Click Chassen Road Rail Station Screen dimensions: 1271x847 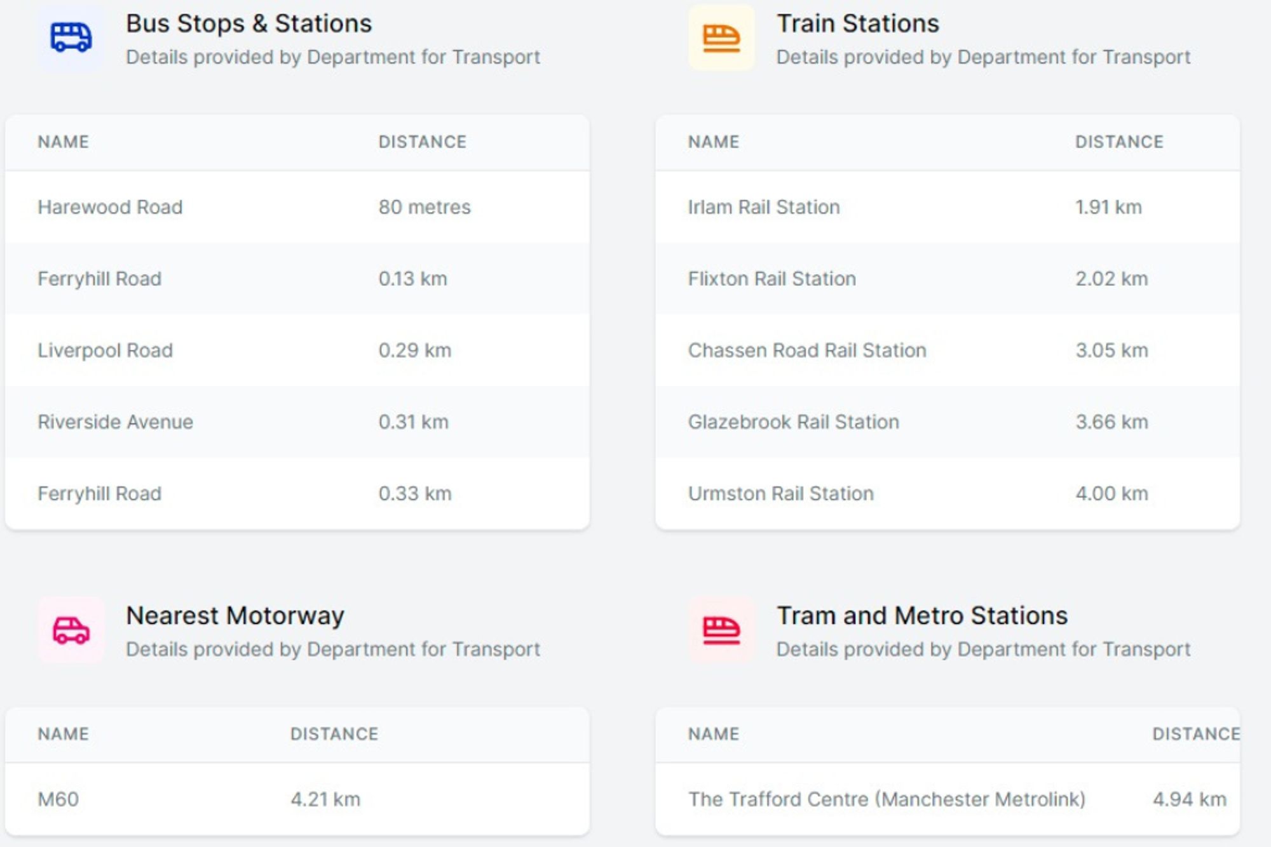806,350
